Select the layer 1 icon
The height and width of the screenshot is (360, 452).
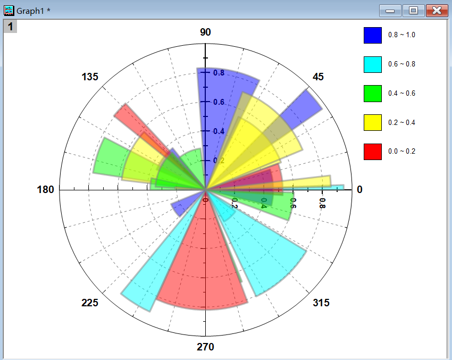[x=11, y=27]
